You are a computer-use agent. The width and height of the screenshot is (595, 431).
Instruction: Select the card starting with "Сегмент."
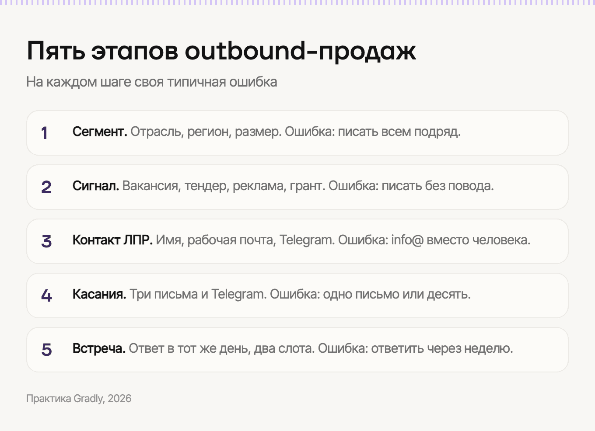pyautogui.click(x=297, y=133)
